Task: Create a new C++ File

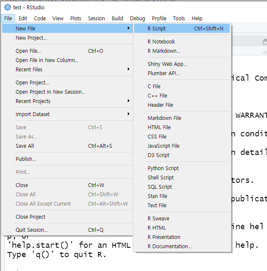Action: pyautogui.click(x=182, y=95)
